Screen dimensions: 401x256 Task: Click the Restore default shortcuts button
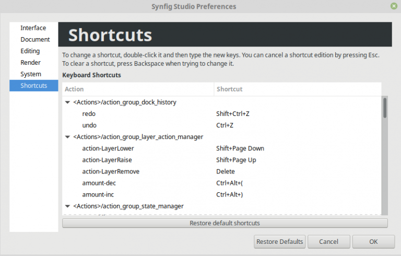225,223
